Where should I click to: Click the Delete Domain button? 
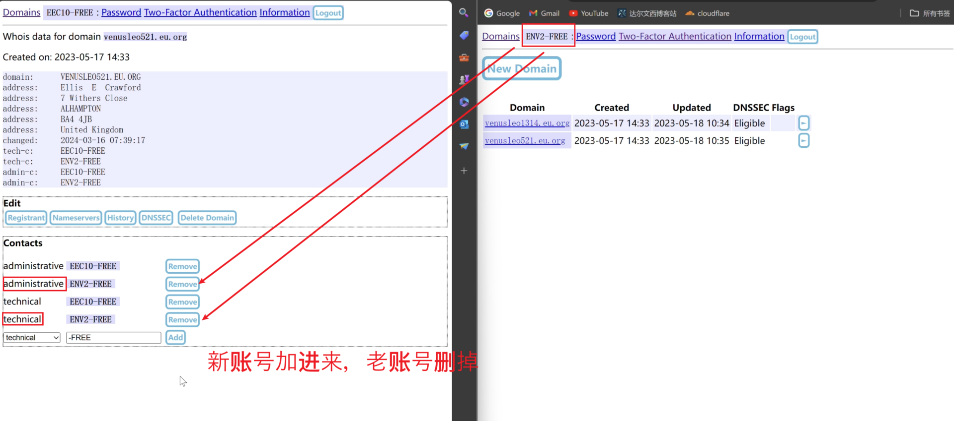click(207, 218)
